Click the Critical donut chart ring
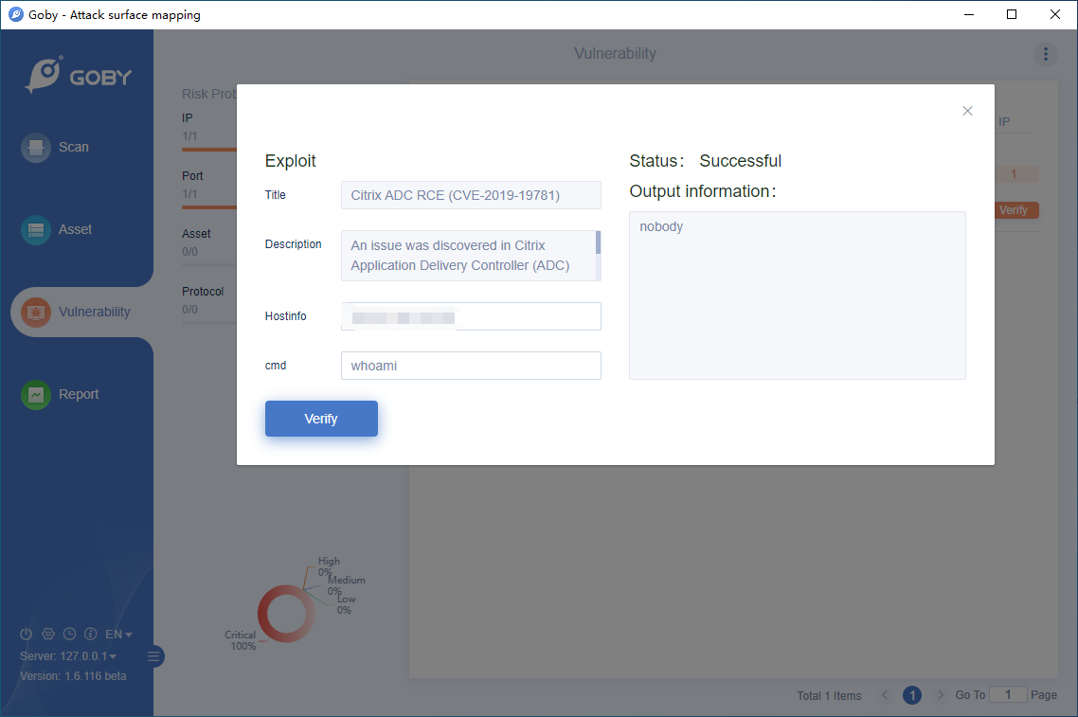This screenshot has height=717, width=1078. [286, 613]
